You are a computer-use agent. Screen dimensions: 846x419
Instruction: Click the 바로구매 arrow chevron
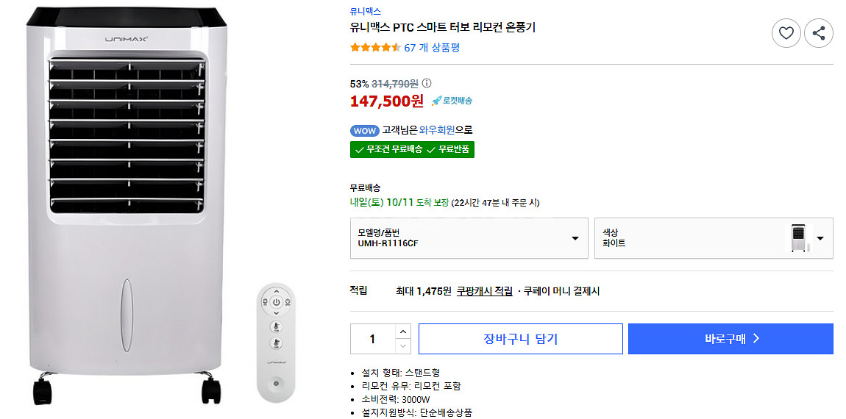[756, 339]
